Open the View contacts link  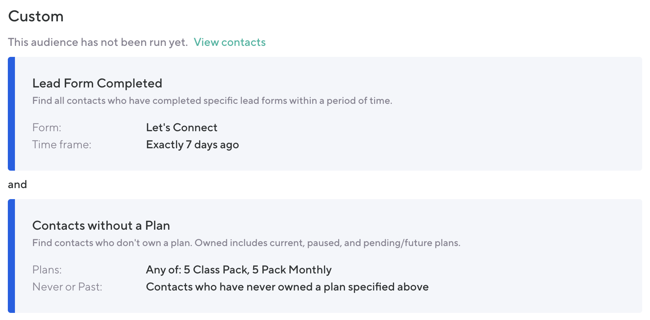[x=229, y=42]
